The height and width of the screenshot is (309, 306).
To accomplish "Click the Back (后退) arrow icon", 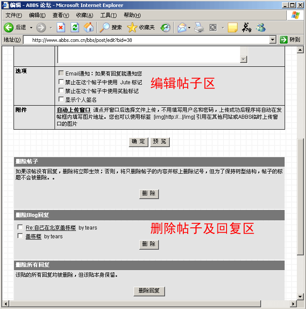I will point(9,27).
